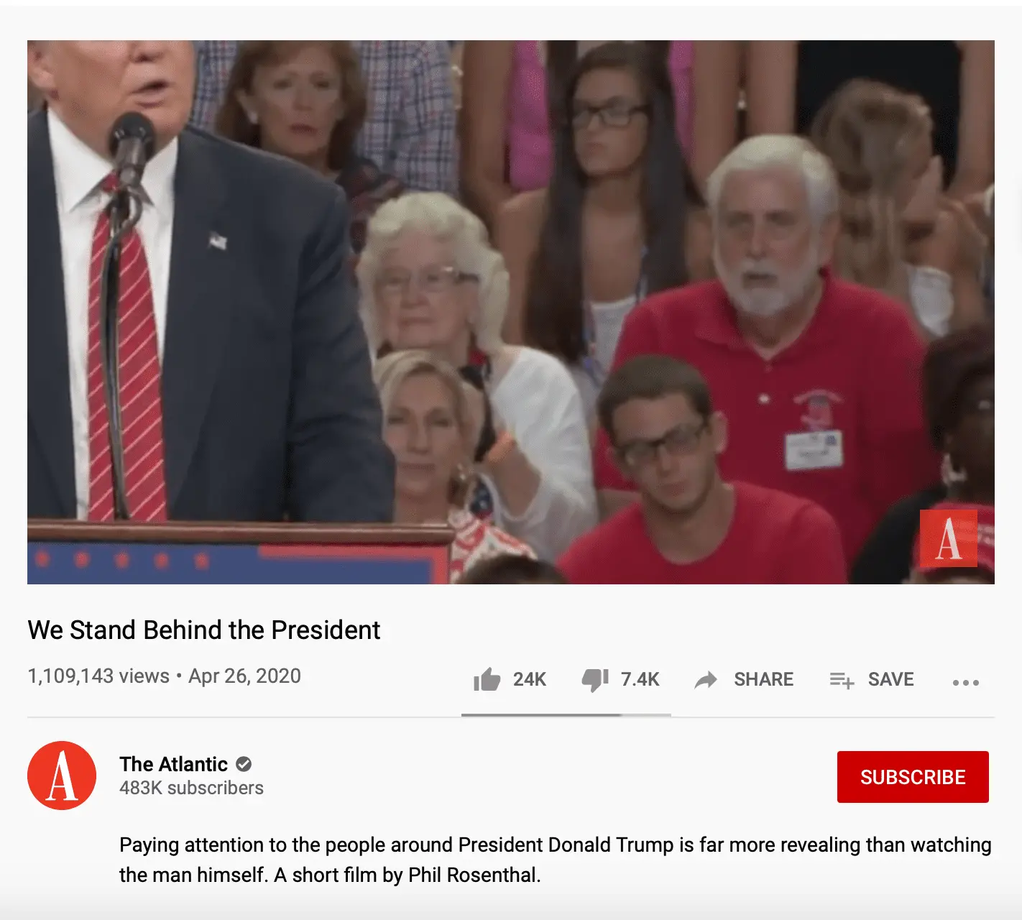Click the verified checkmark badge
The image size is (1022, 920).
(244, 764)
